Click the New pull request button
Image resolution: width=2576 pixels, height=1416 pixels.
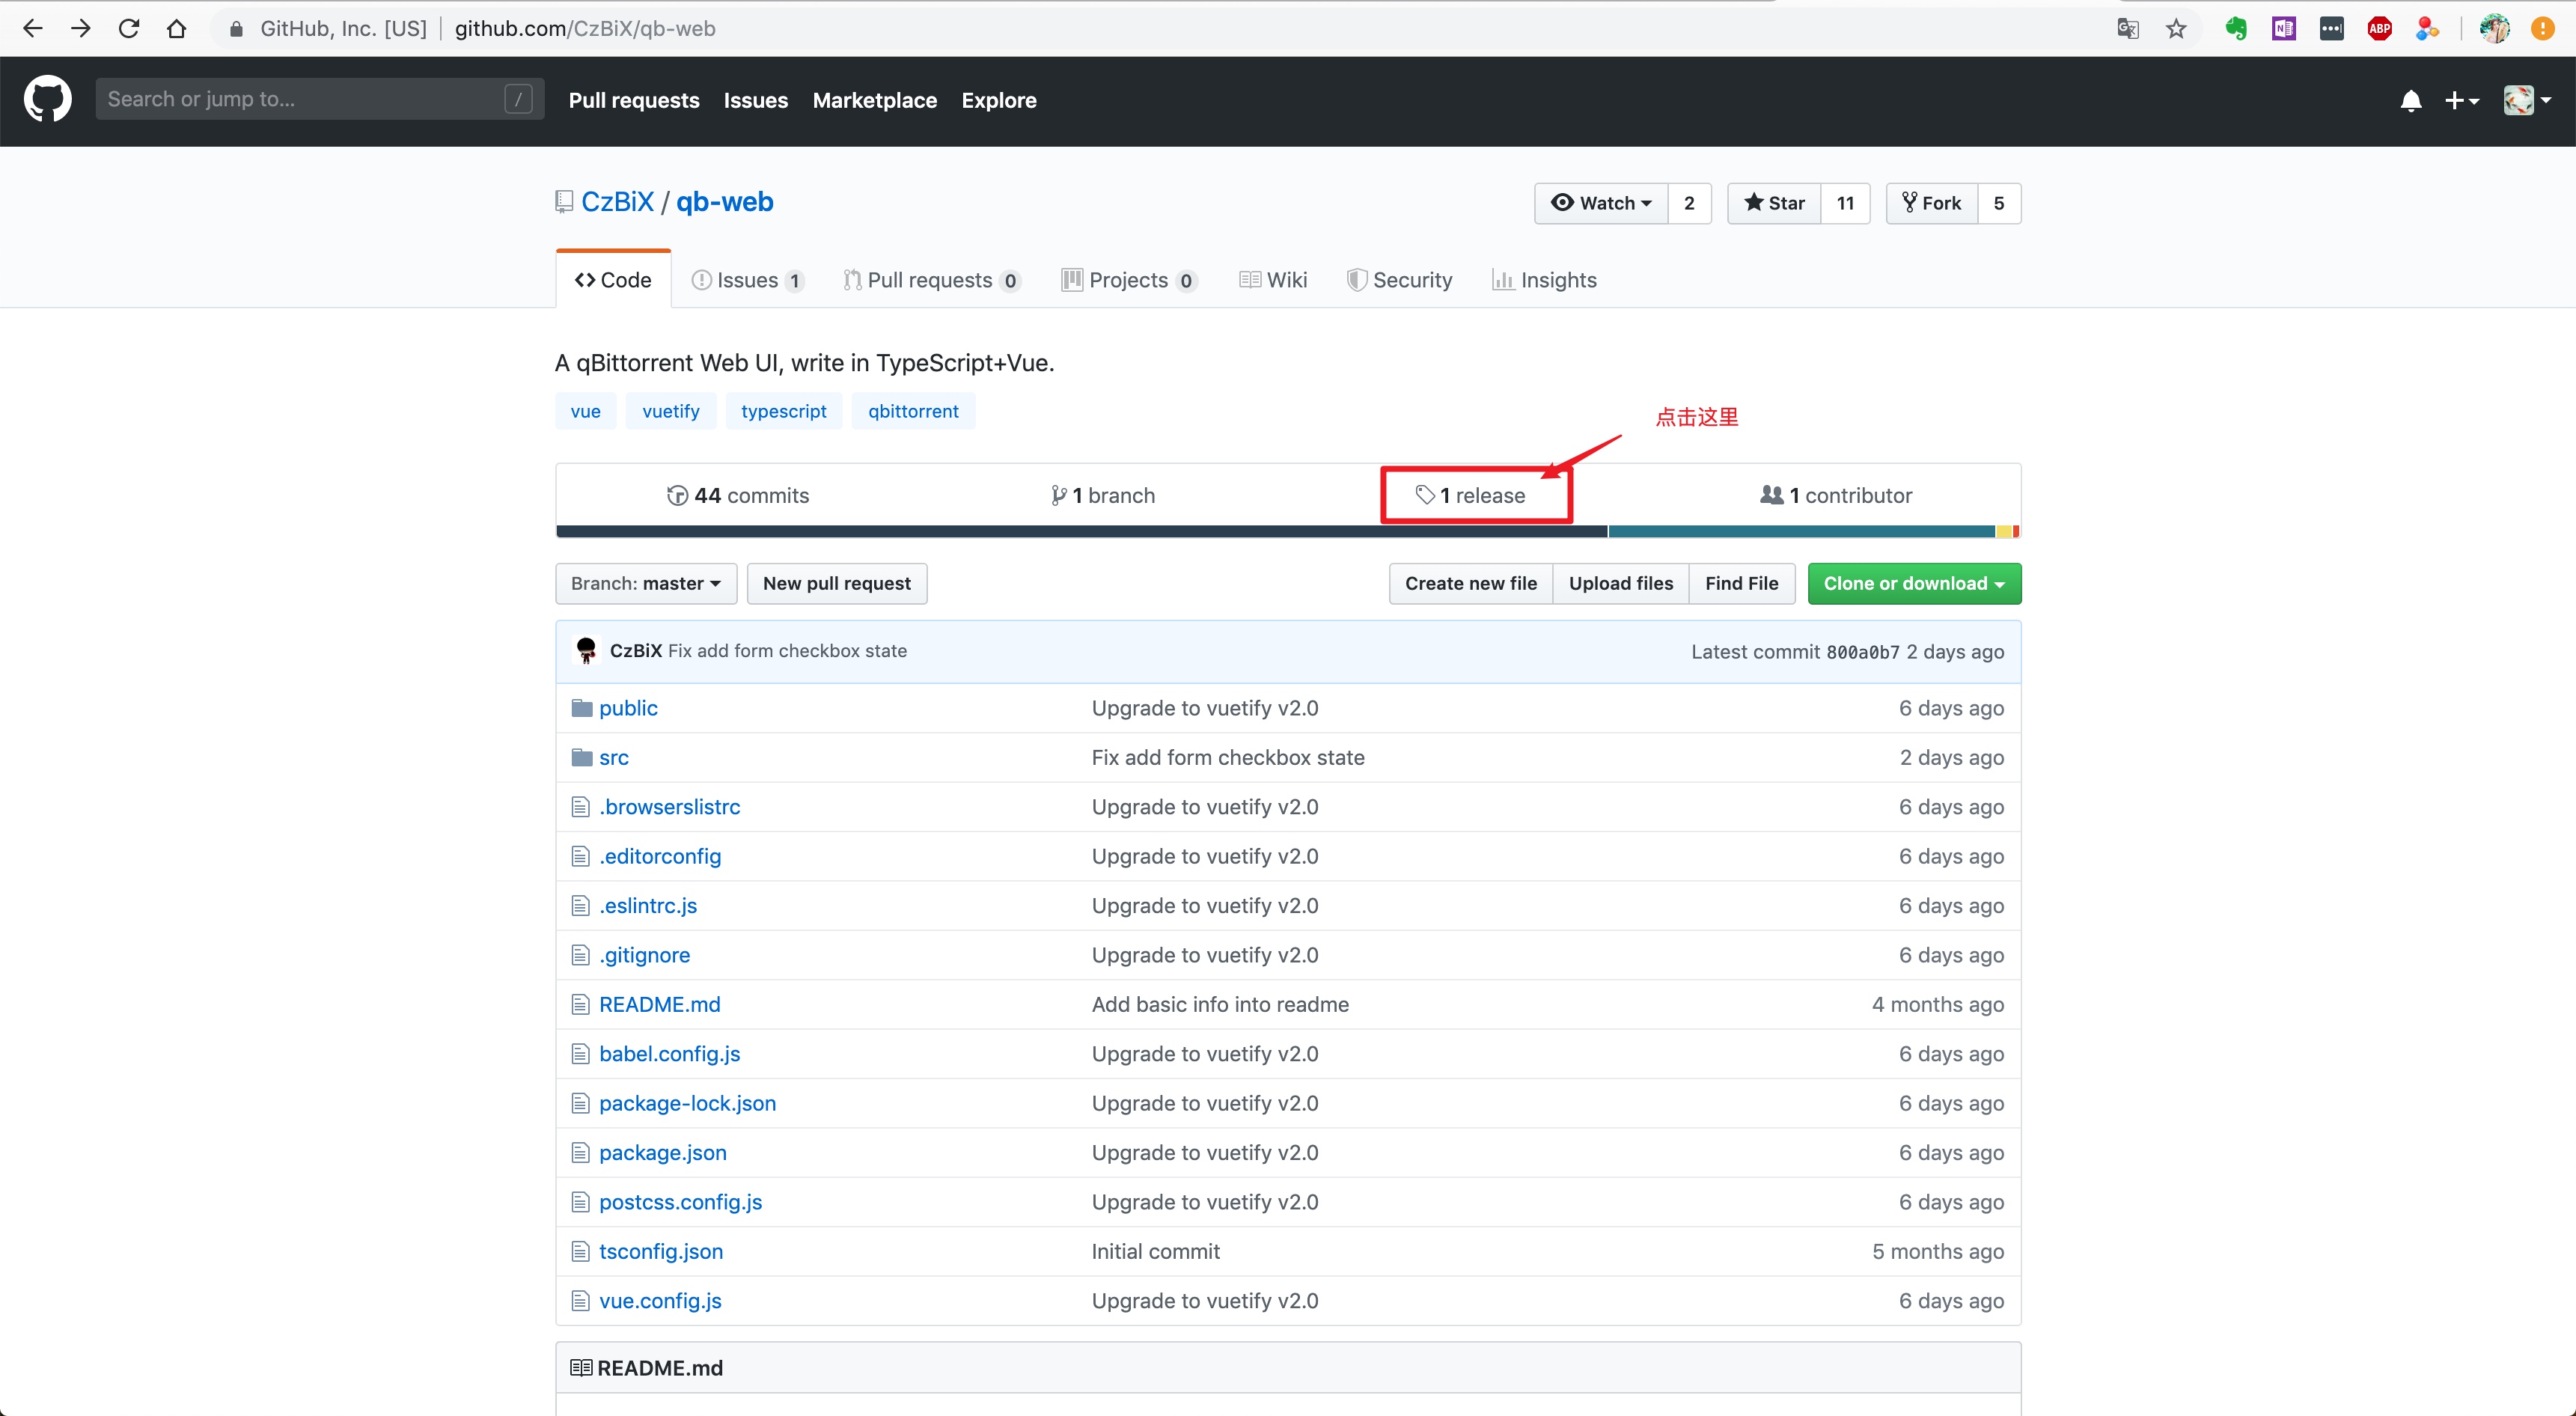point(836,584)
